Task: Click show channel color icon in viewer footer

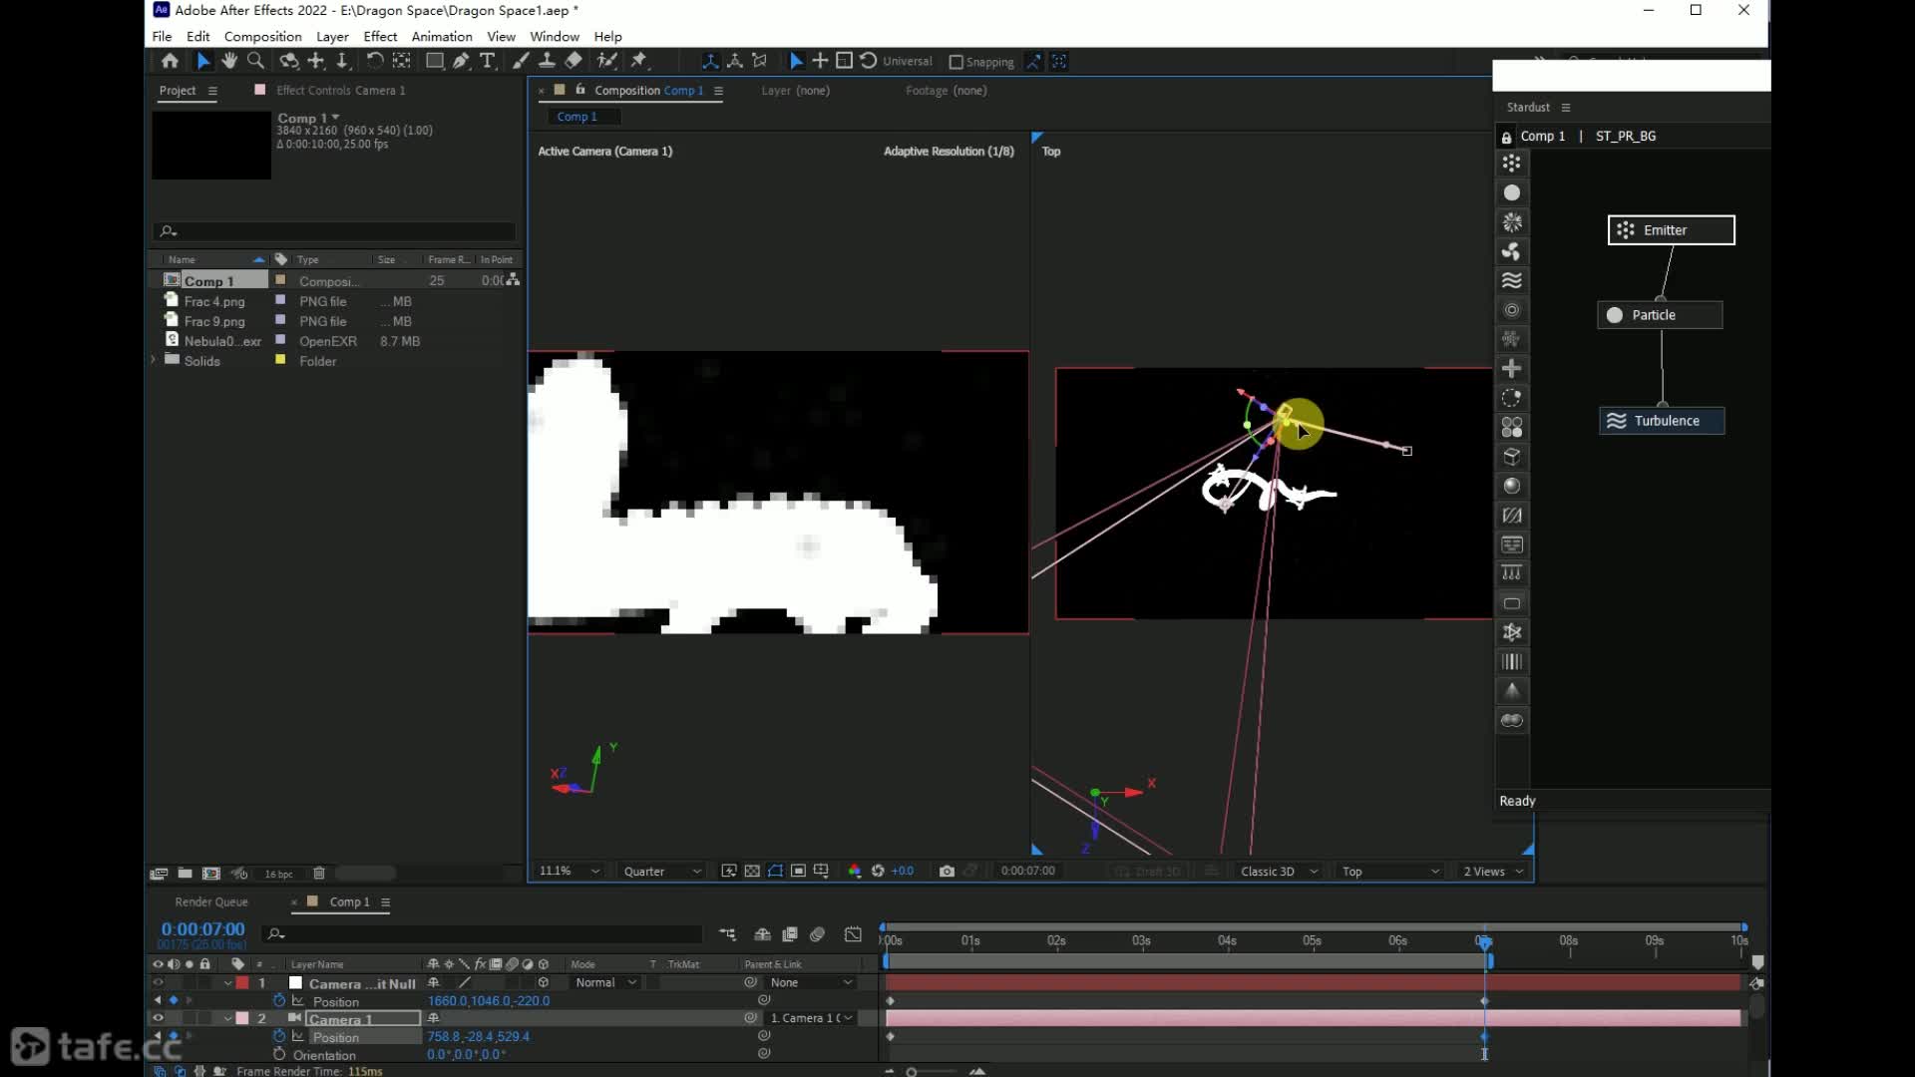Action: tap(855, 872)
